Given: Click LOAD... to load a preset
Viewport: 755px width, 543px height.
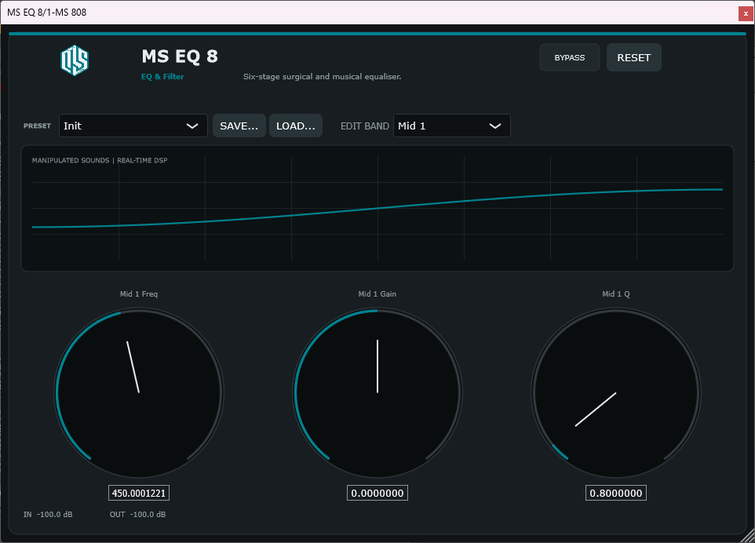Looking at the screenshot, I should click(x=296, y=126).
